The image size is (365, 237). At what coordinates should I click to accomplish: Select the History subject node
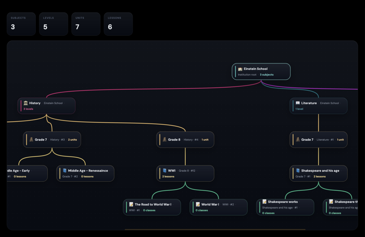click(47, 106)
